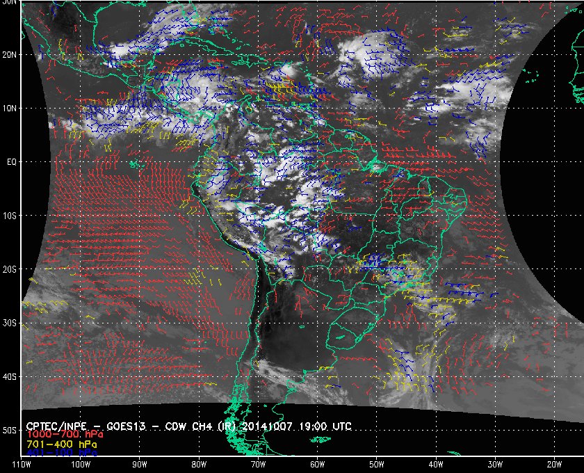Screen dimensions: 584x473
Task: Click the 10S latitude label
Action: coord(10,216)
